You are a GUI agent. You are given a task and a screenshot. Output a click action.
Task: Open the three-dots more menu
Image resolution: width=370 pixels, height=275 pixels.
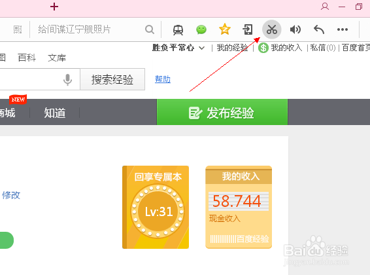tap(343, 29)
